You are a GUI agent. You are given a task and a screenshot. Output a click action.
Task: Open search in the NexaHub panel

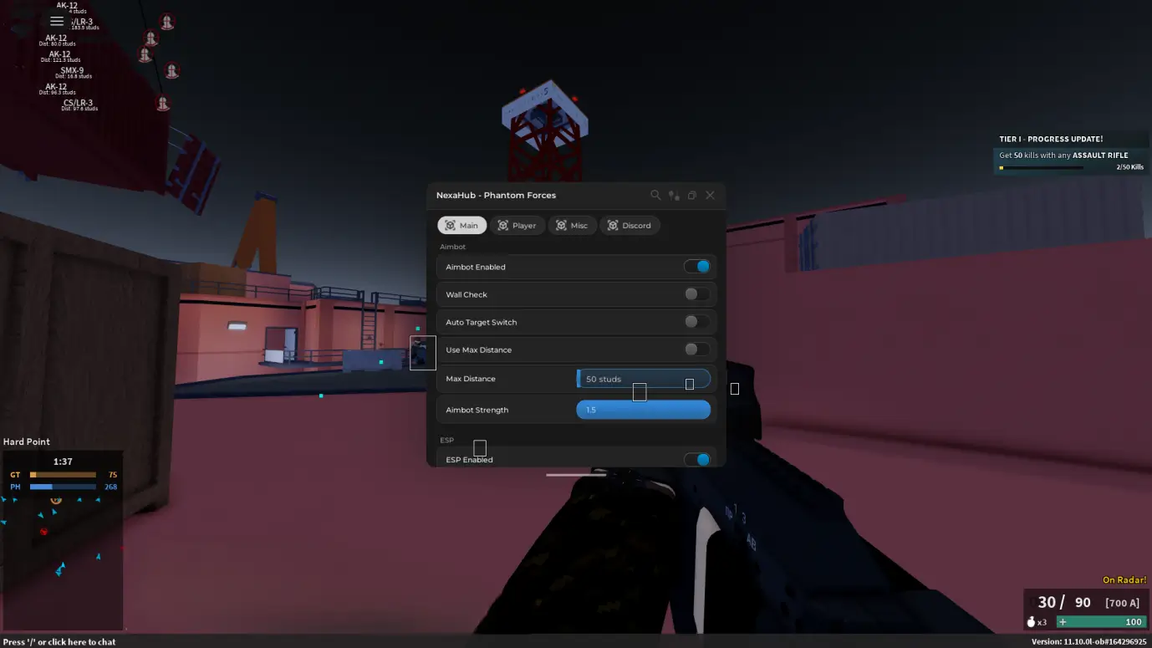point(655,195)
